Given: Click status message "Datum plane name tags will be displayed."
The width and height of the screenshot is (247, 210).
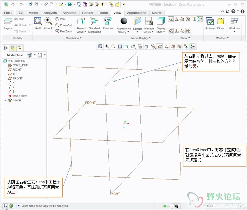Looking at the screenshot, I should pos(44,206).
